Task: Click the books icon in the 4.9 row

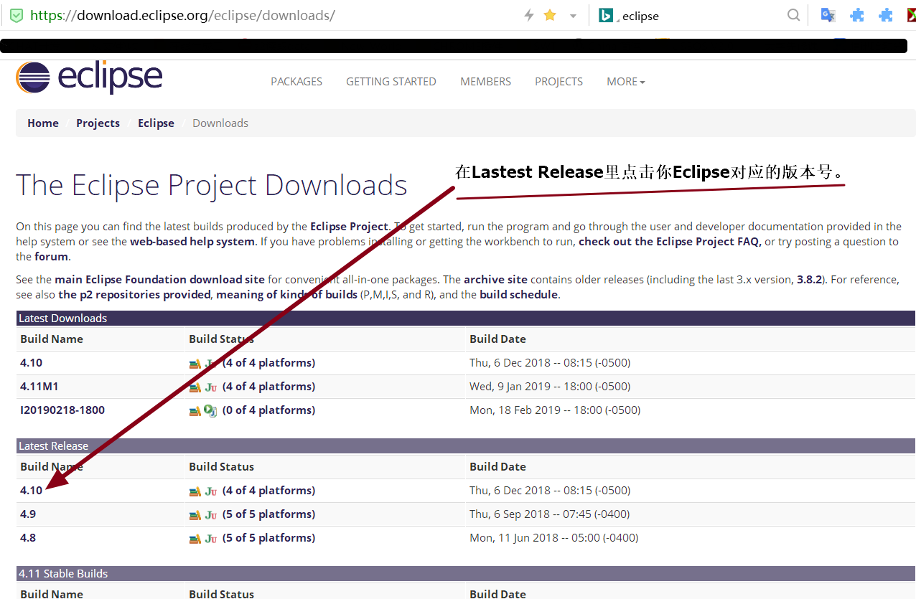Action: click(195, 515)
